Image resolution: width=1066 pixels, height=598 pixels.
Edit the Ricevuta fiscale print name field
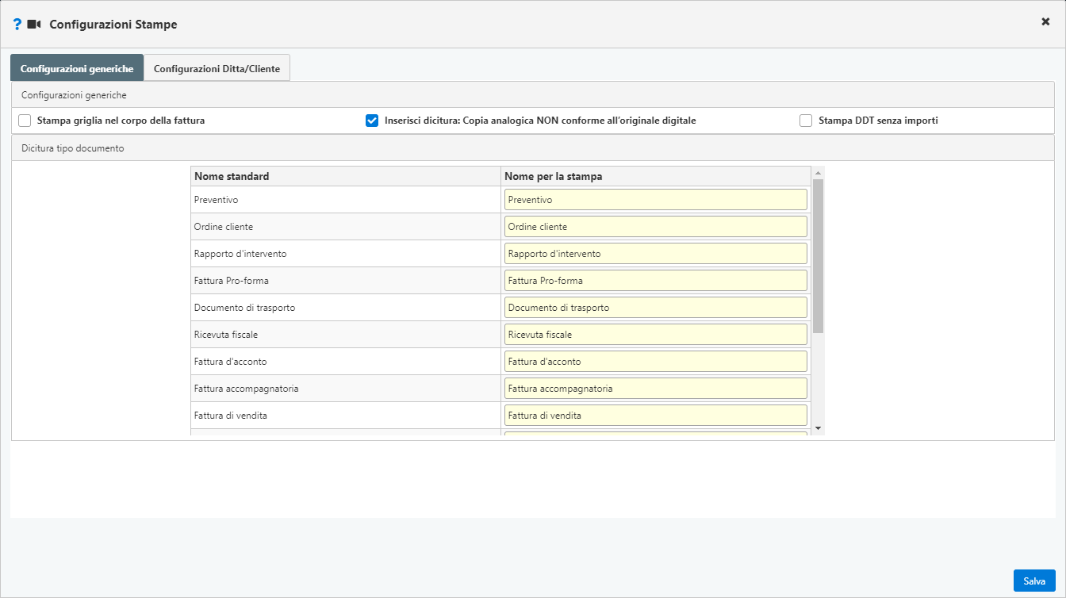coord(655,335)
